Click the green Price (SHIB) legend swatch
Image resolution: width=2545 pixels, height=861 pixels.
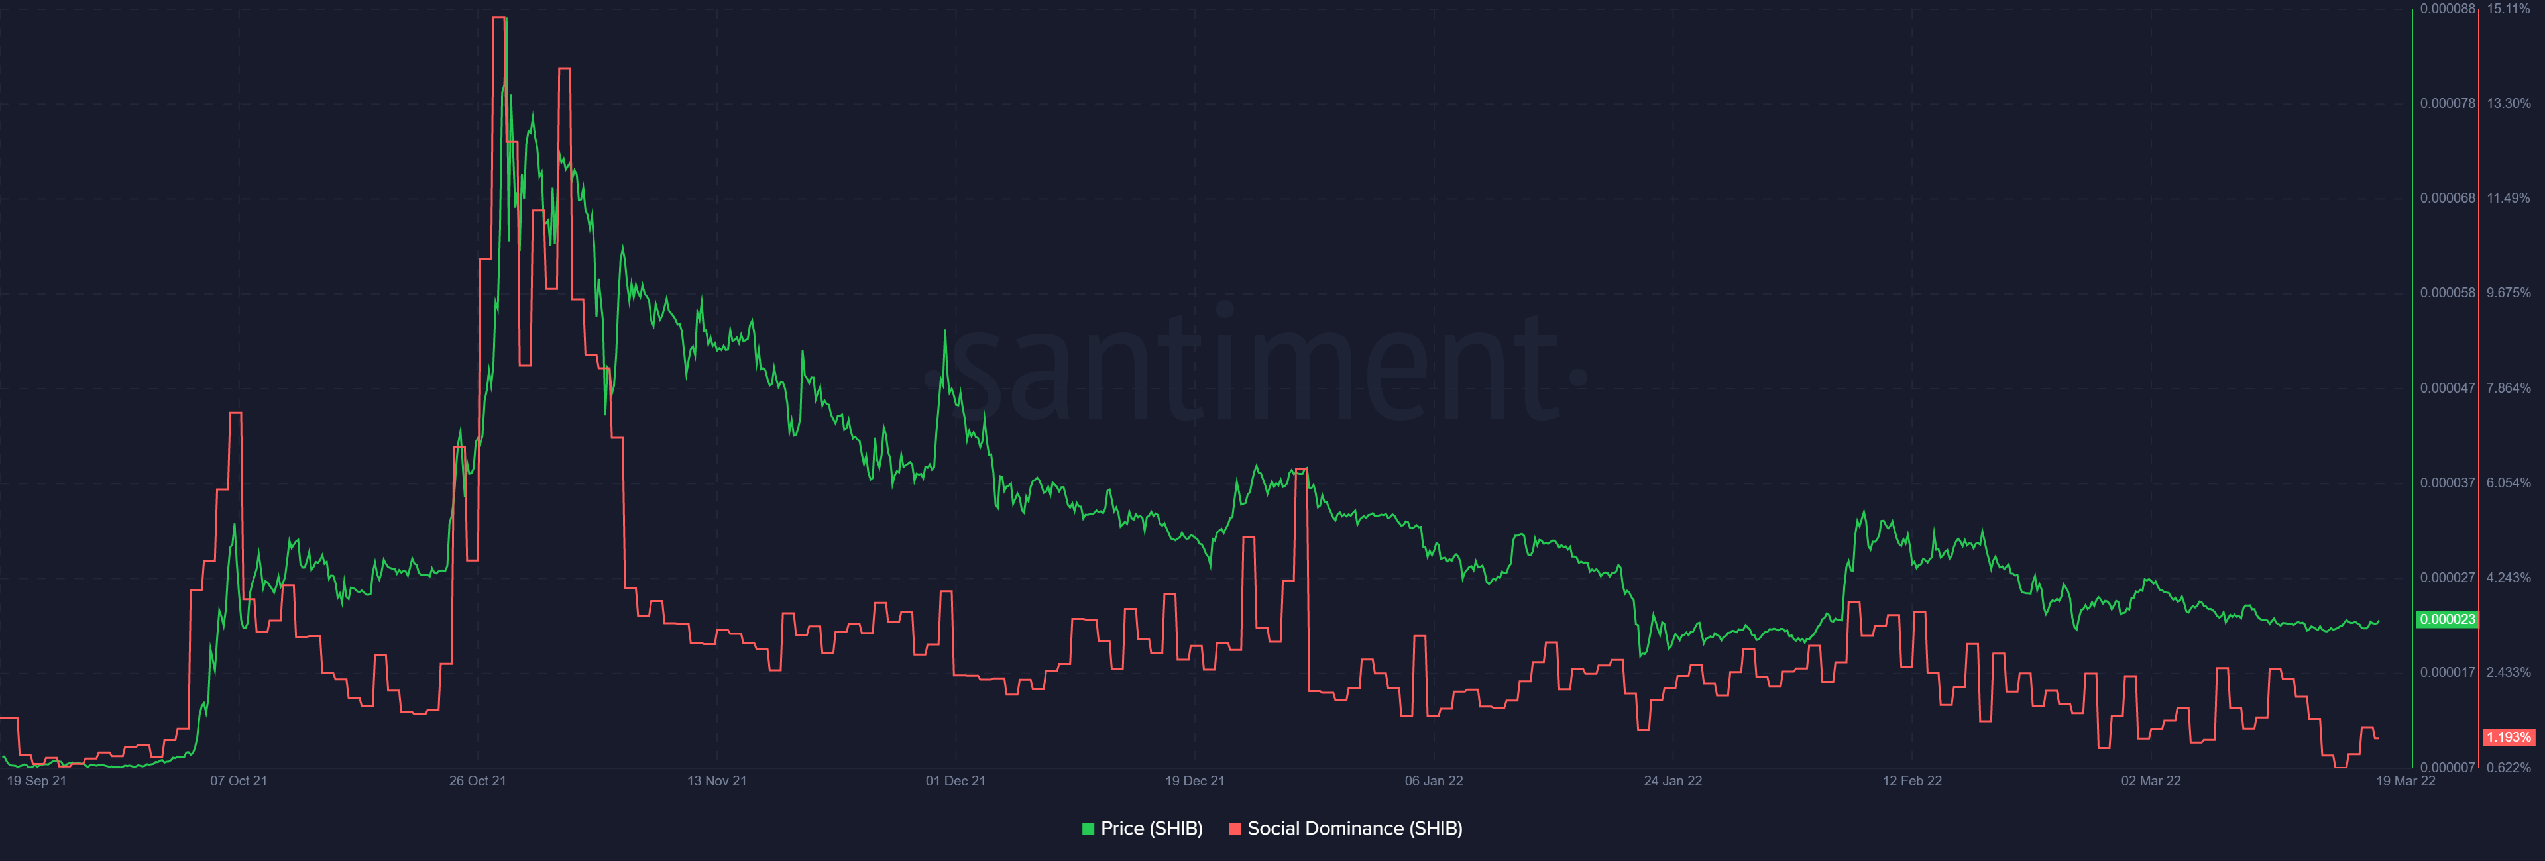1088,829
